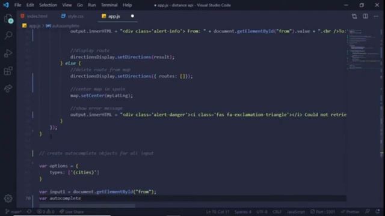This screenshot has width=385, height=216.
Task: Open the Live Share activity icon
Action: tap(8, 88)
